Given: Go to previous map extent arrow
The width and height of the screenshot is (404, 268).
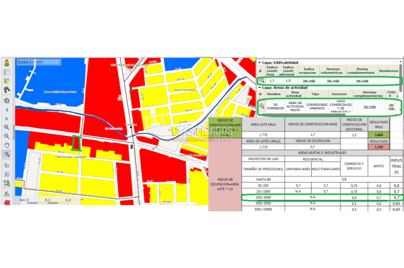Looking at the screenshot, I should coord(7,110).
